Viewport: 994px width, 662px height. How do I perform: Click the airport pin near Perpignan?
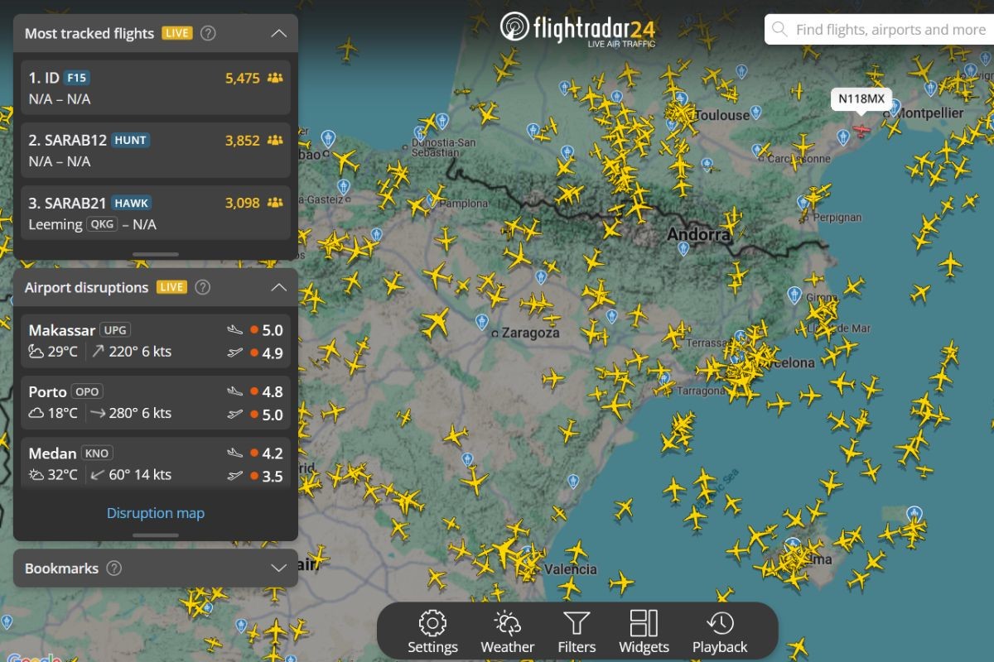(802, 204)
